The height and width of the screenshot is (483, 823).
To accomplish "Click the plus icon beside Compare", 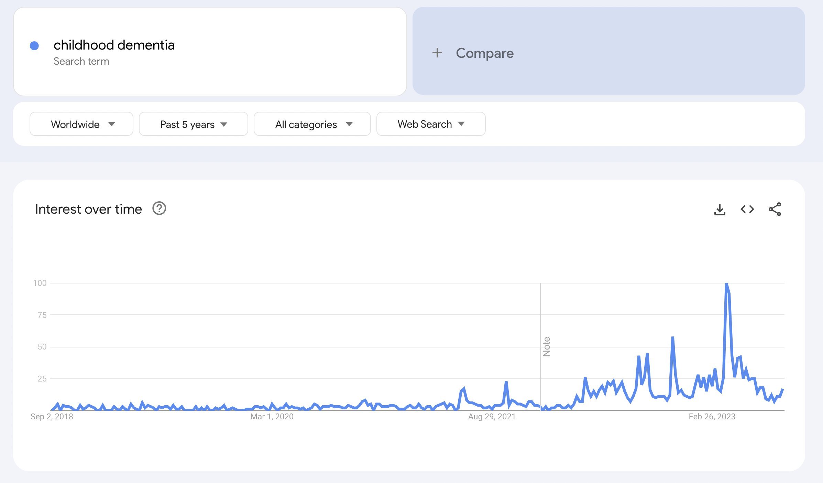I will coord(437,53).
